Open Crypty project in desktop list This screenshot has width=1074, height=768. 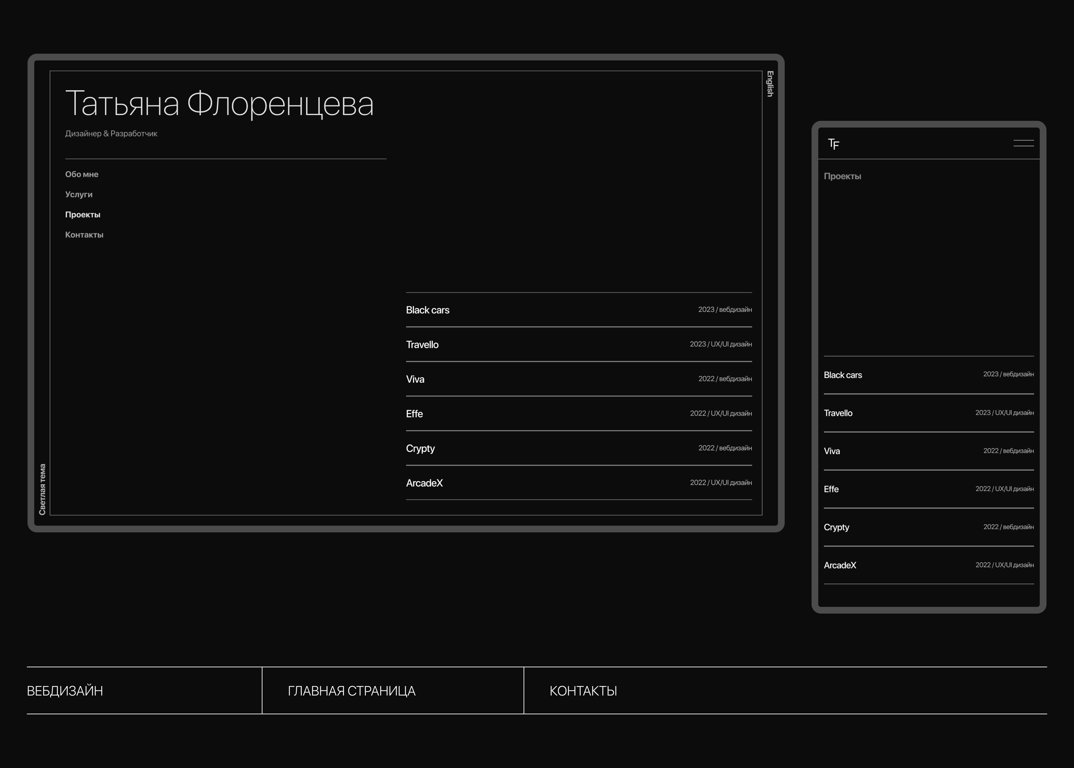point(420,448)
